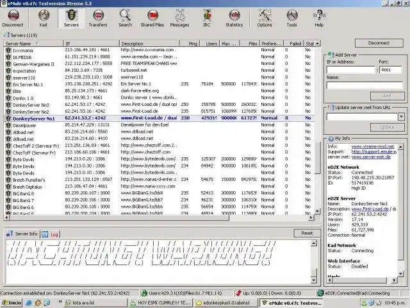Click the Inicio start button
Viewport: 410px width, 308px height.
[x=12, y=303]
